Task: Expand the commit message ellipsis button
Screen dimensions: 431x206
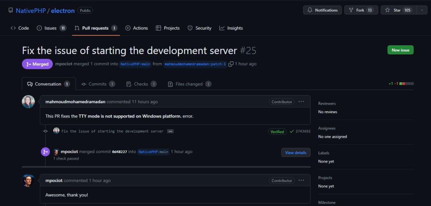Action: point(170,131)
